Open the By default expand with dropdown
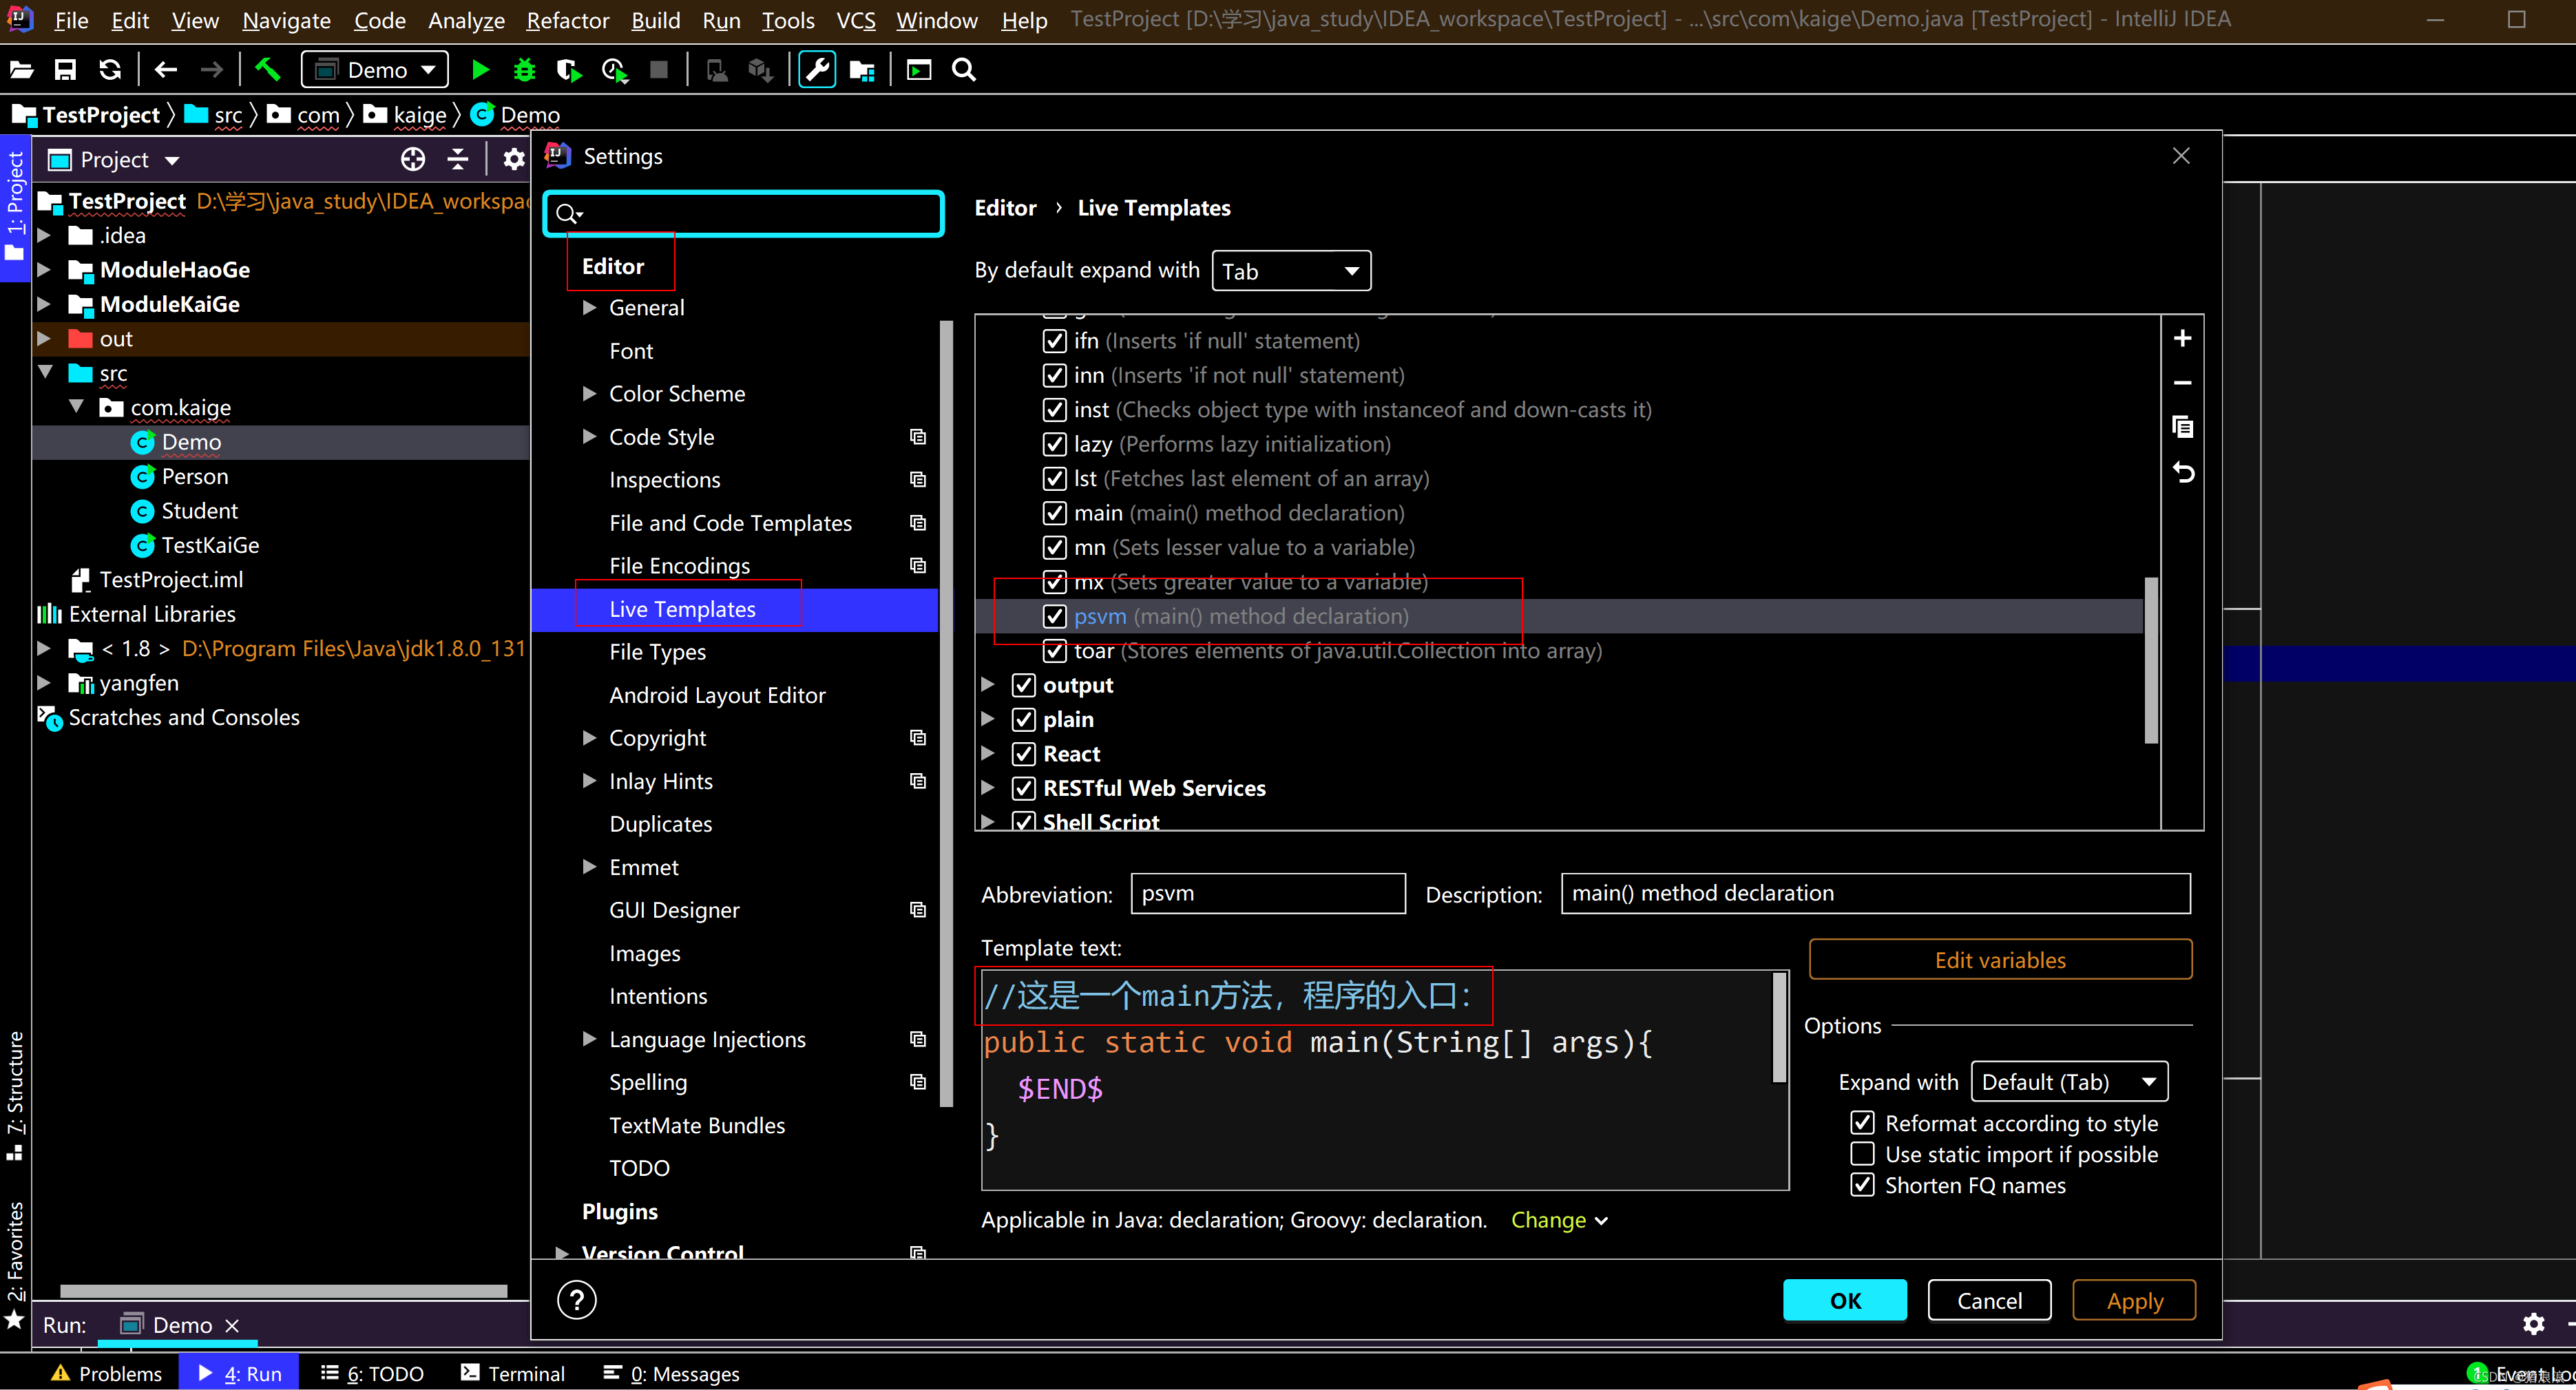The height and width of the screenshot is (1390, 2576). point(1290,271)
